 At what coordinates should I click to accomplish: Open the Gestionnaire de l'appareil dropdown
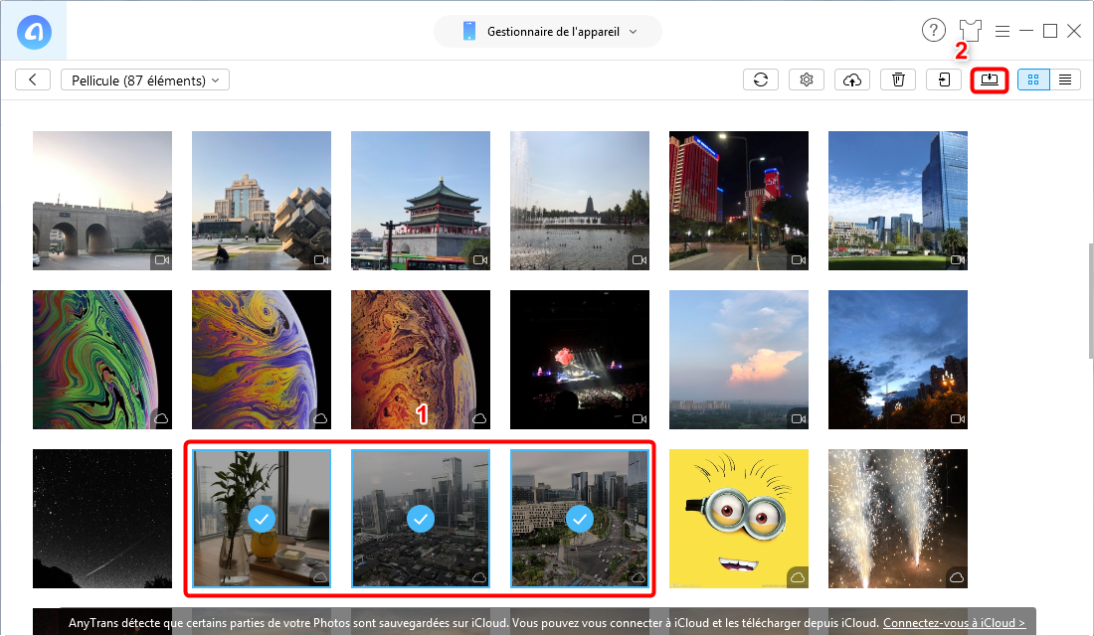click(x=547, y=31)
